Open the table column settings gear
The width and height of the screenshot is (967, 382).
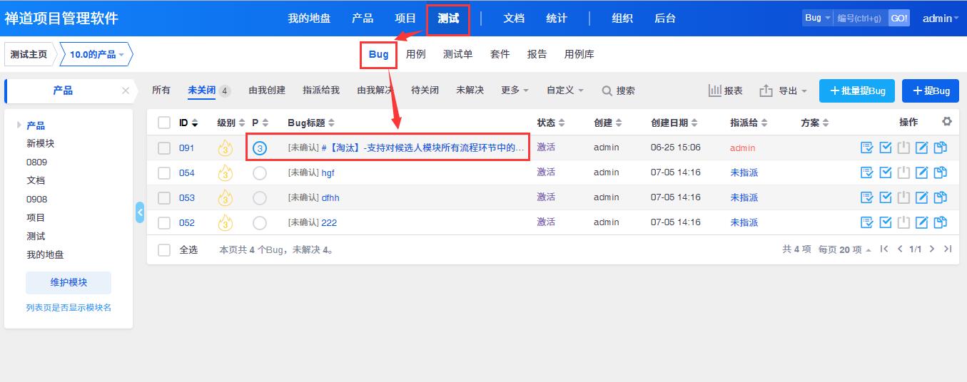pos(947,122)
